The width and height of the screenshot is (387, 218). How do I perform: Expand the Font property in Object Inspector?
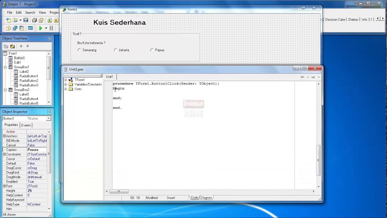4,186
